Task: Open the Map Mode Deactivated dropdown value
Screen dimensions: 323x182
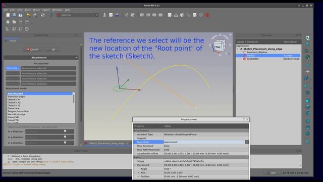Action: 204,142
